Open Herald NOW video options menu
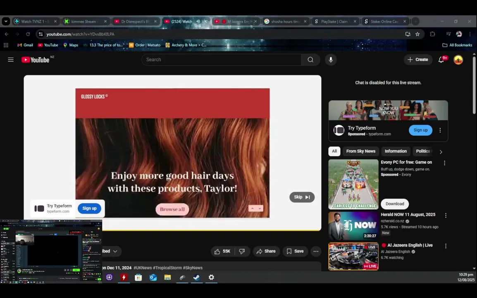 coord(446,215)
